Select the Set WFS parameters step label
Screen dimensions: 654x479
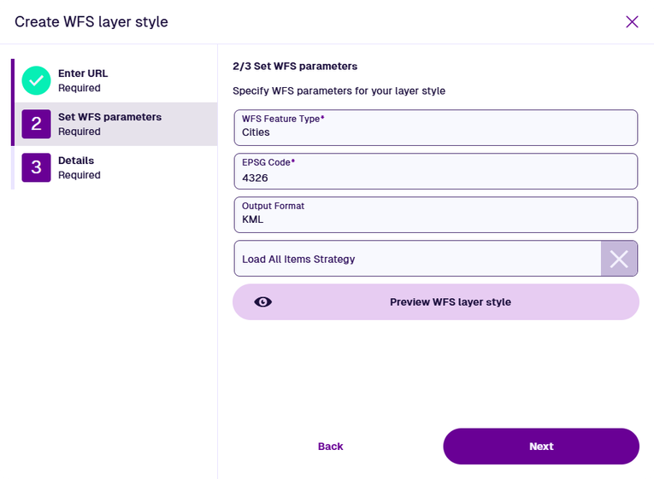pos(109,117)
